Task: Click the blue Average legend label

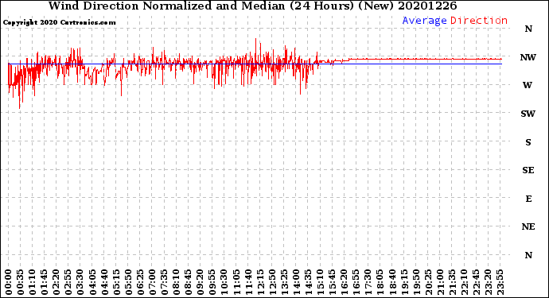Action: (x=424, y=21)
